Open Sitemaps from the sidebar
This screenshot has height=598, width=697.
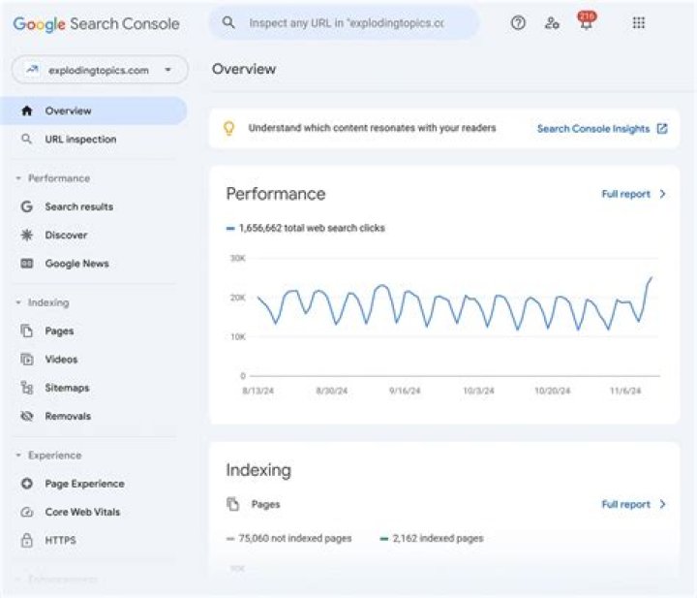pos(67,388)
